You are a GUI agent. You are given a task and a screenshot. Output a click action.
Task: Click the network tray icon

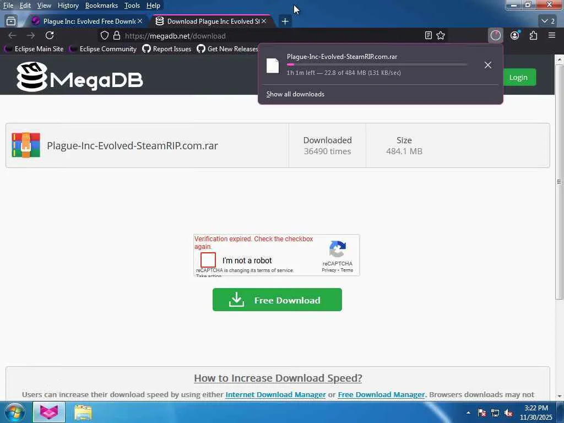pyautogui.click(x=495, y=413)
